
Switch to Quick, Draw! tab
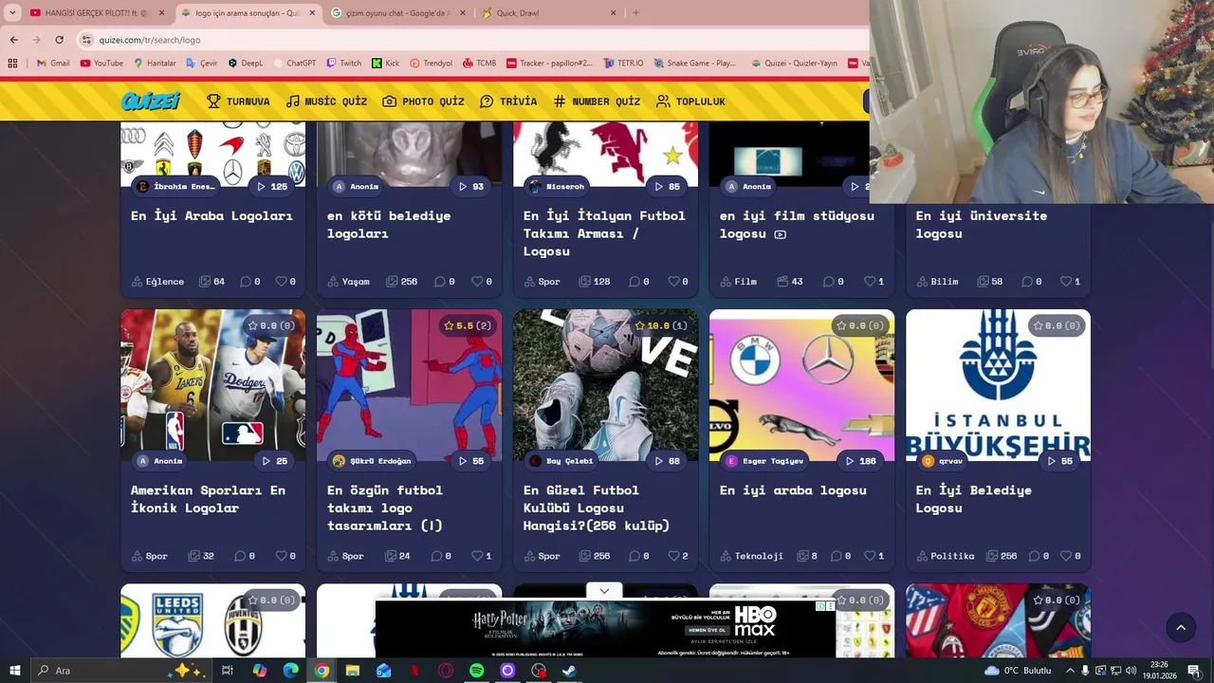click(x=550, y=12)
